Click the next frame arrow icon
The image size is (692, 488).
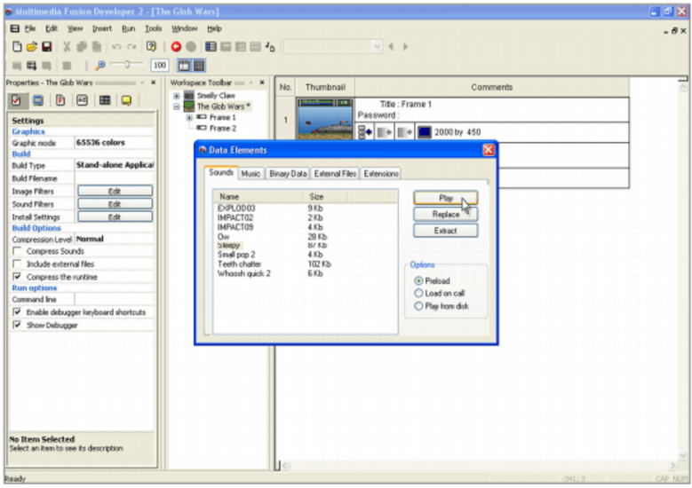(405, 46)
